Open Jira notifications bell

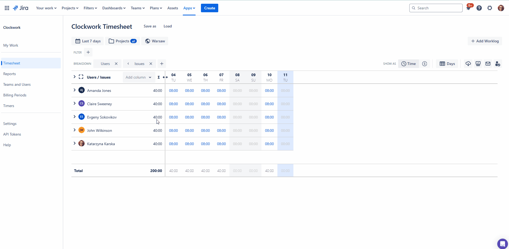click(469, 8)
